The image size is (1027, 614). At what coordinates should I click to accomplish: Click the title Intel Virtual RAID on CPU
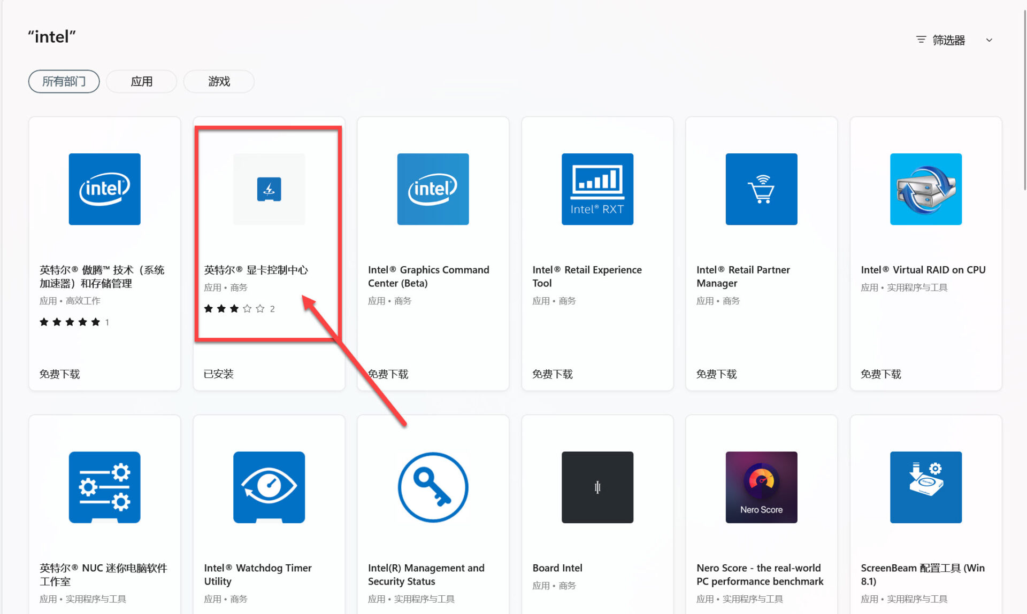click(x=923, y=270)
